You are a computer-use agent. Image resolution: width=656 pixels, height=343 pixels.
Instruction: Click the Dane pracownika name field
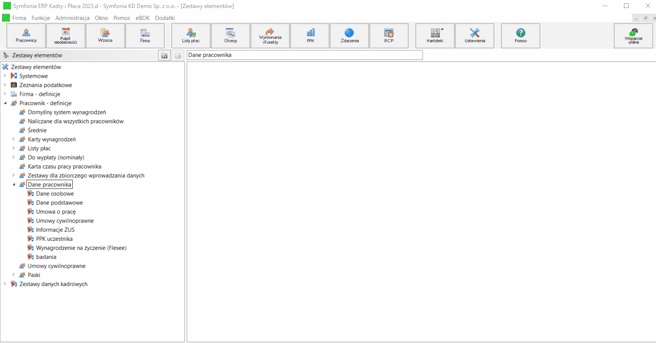[305, 55]
